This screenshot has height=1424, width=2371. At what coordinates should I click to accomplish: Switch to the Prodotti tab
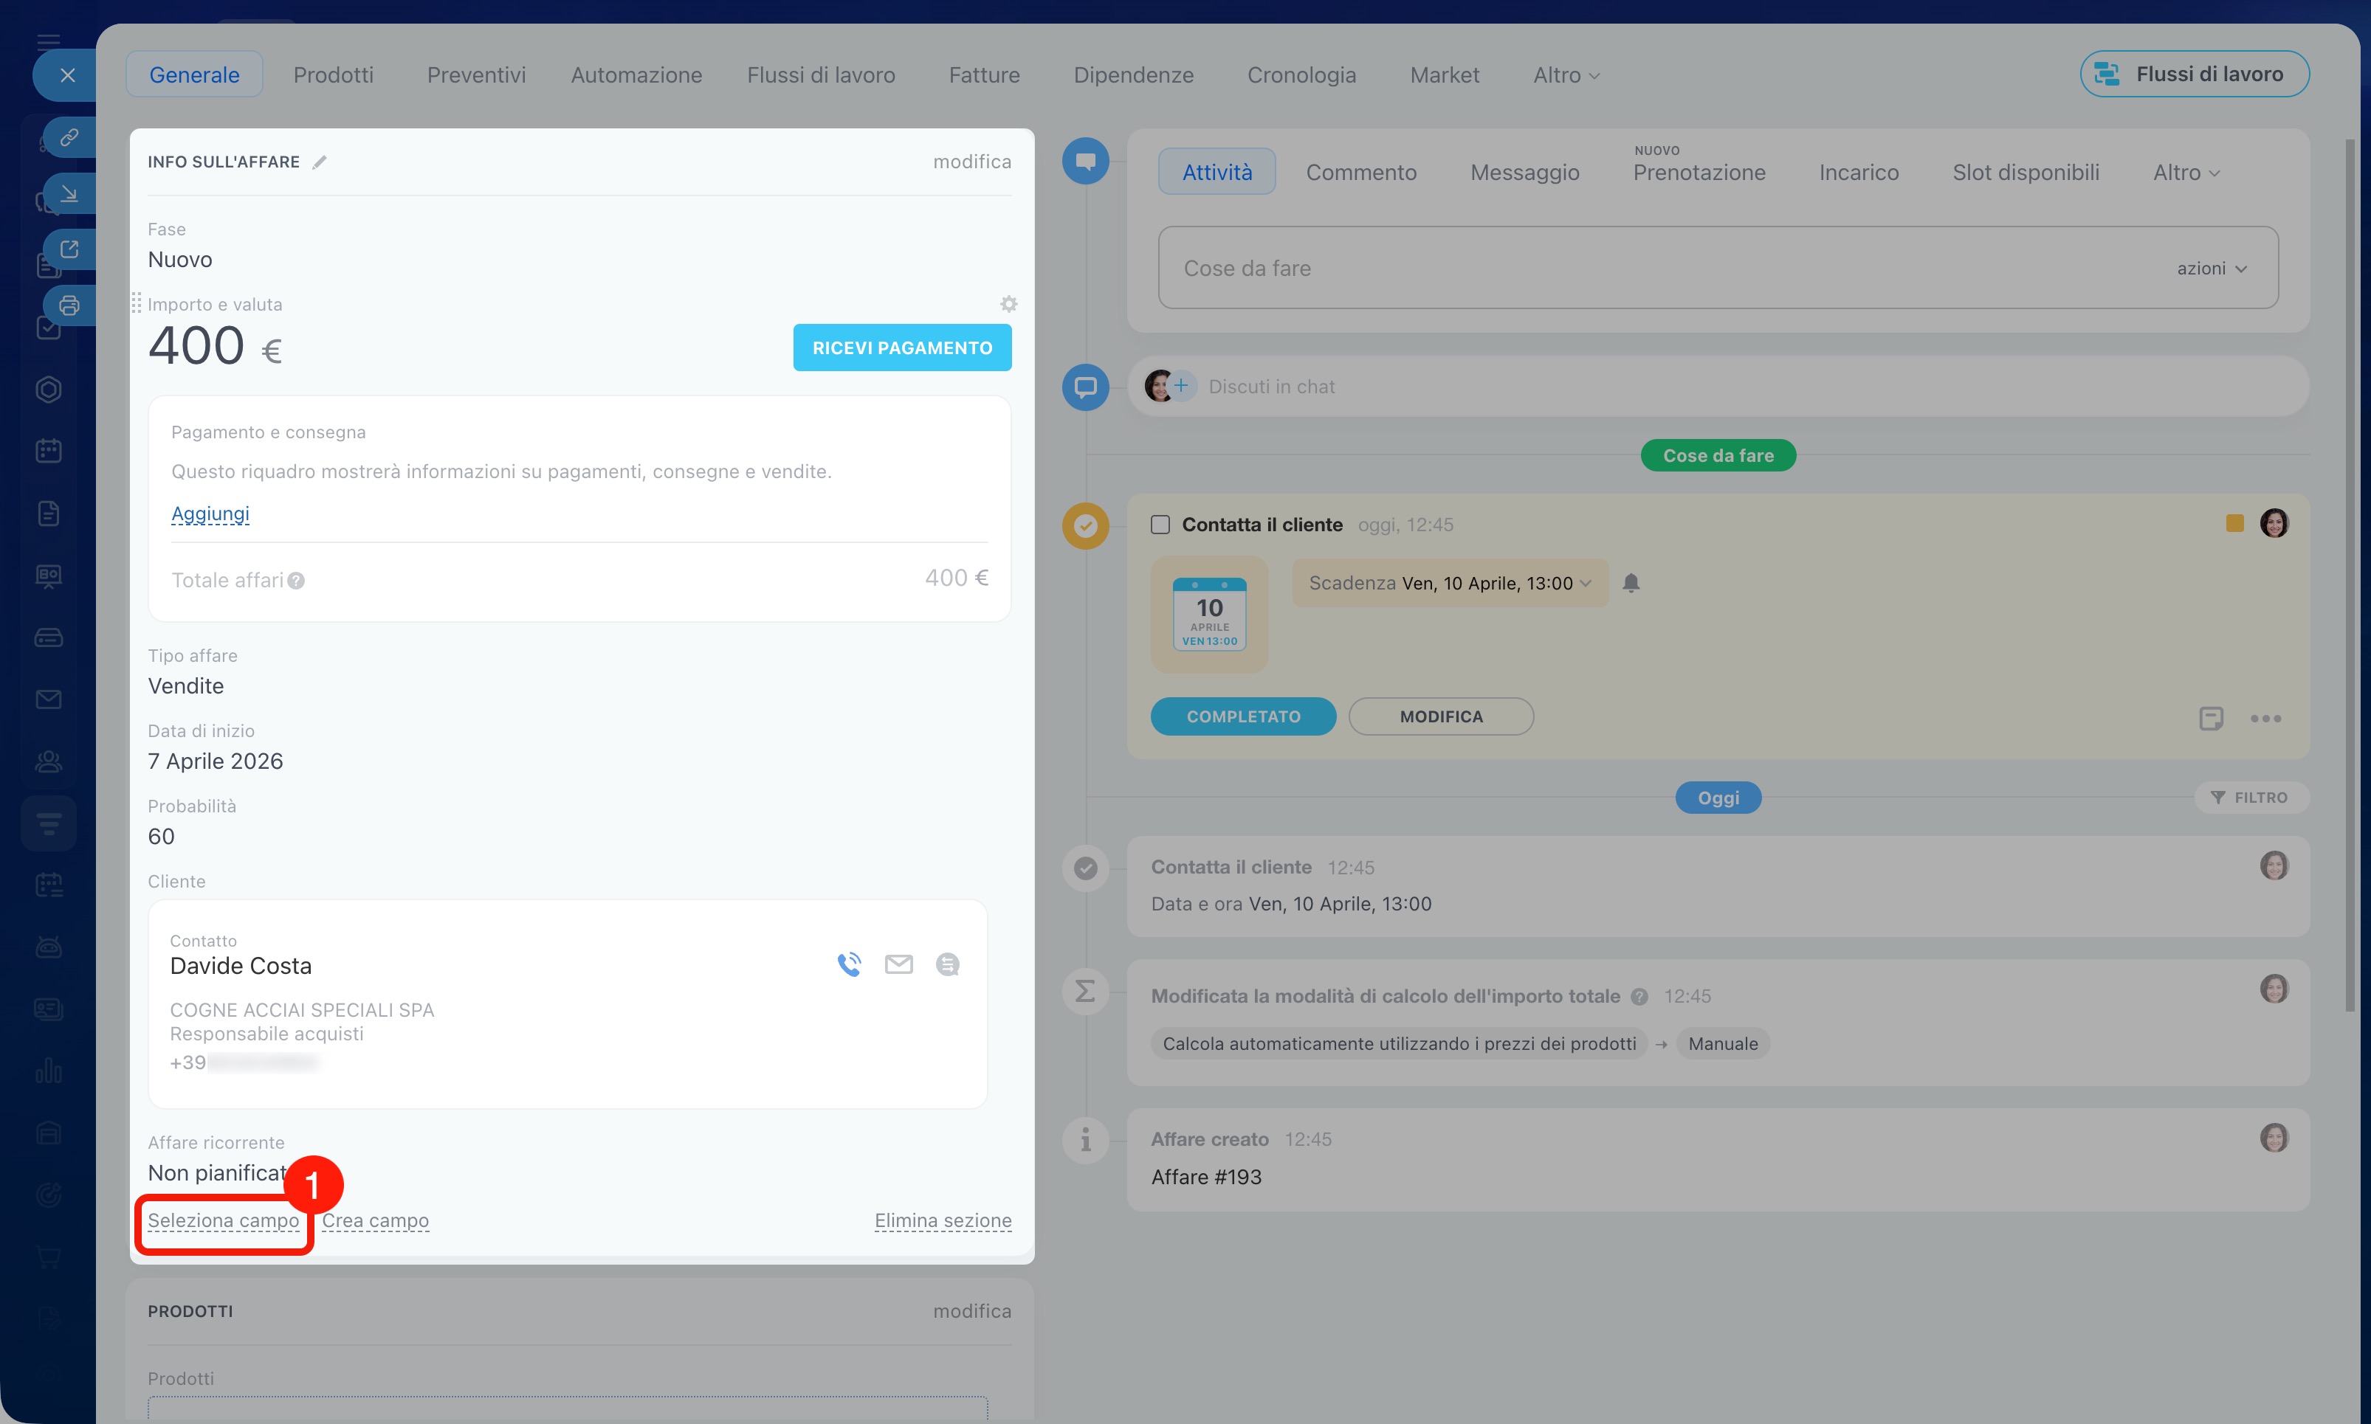pyautogui.click(x=333, y=75)
